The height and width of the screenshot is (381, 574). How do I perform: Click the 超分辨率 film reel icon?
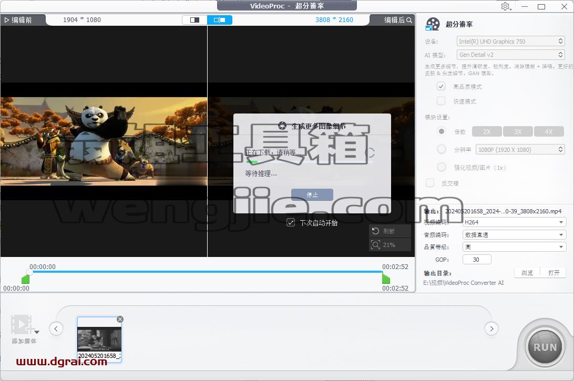tap(433, 24)
